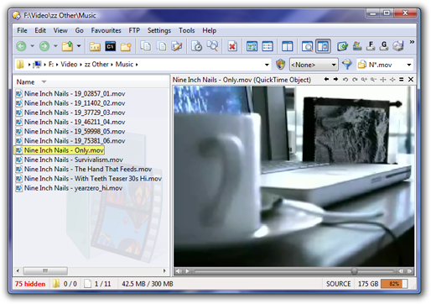431x304 pixels.
Task: Toggle the magnifier panel toolbar button
Action: tap(307, 46)
